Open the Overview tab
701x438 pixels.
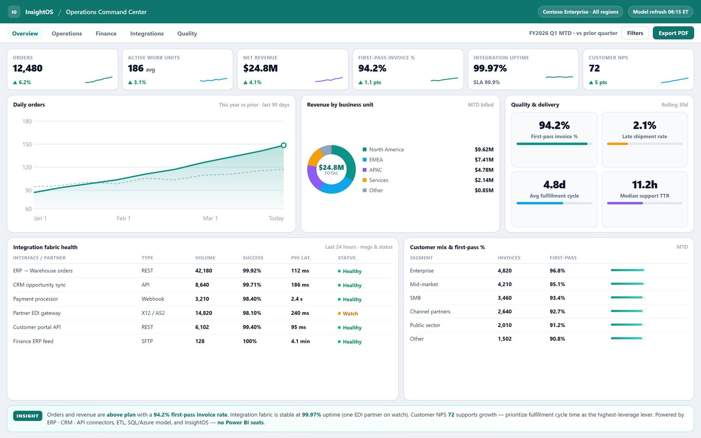coord(25,34)
